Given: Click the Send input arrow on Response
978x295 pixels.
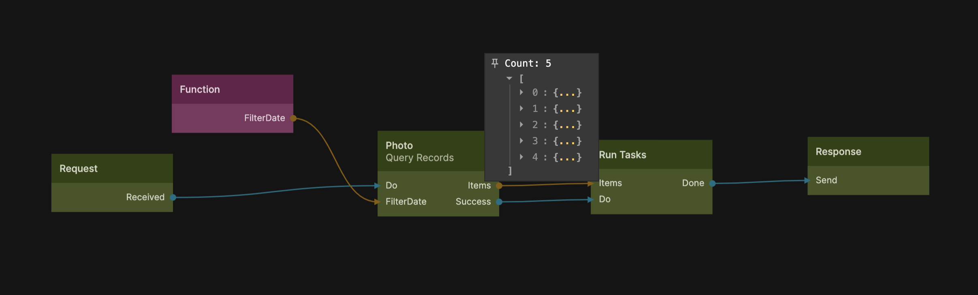Looking at the screenshot, I should 807,181.
